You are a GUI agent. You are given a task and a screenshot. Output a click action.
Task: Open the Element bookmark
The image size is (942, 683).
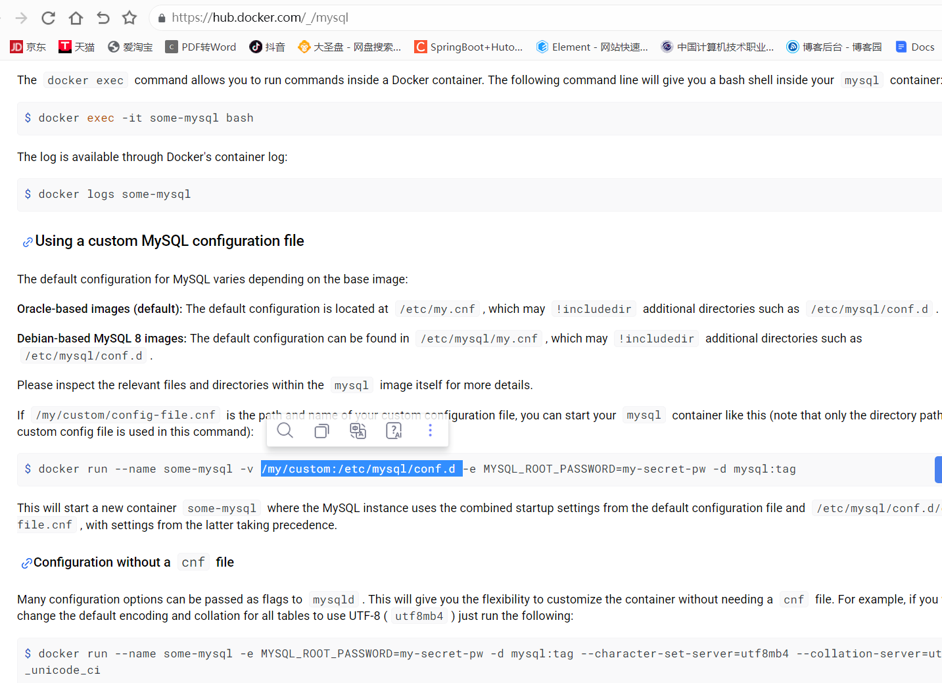[592, 47]
